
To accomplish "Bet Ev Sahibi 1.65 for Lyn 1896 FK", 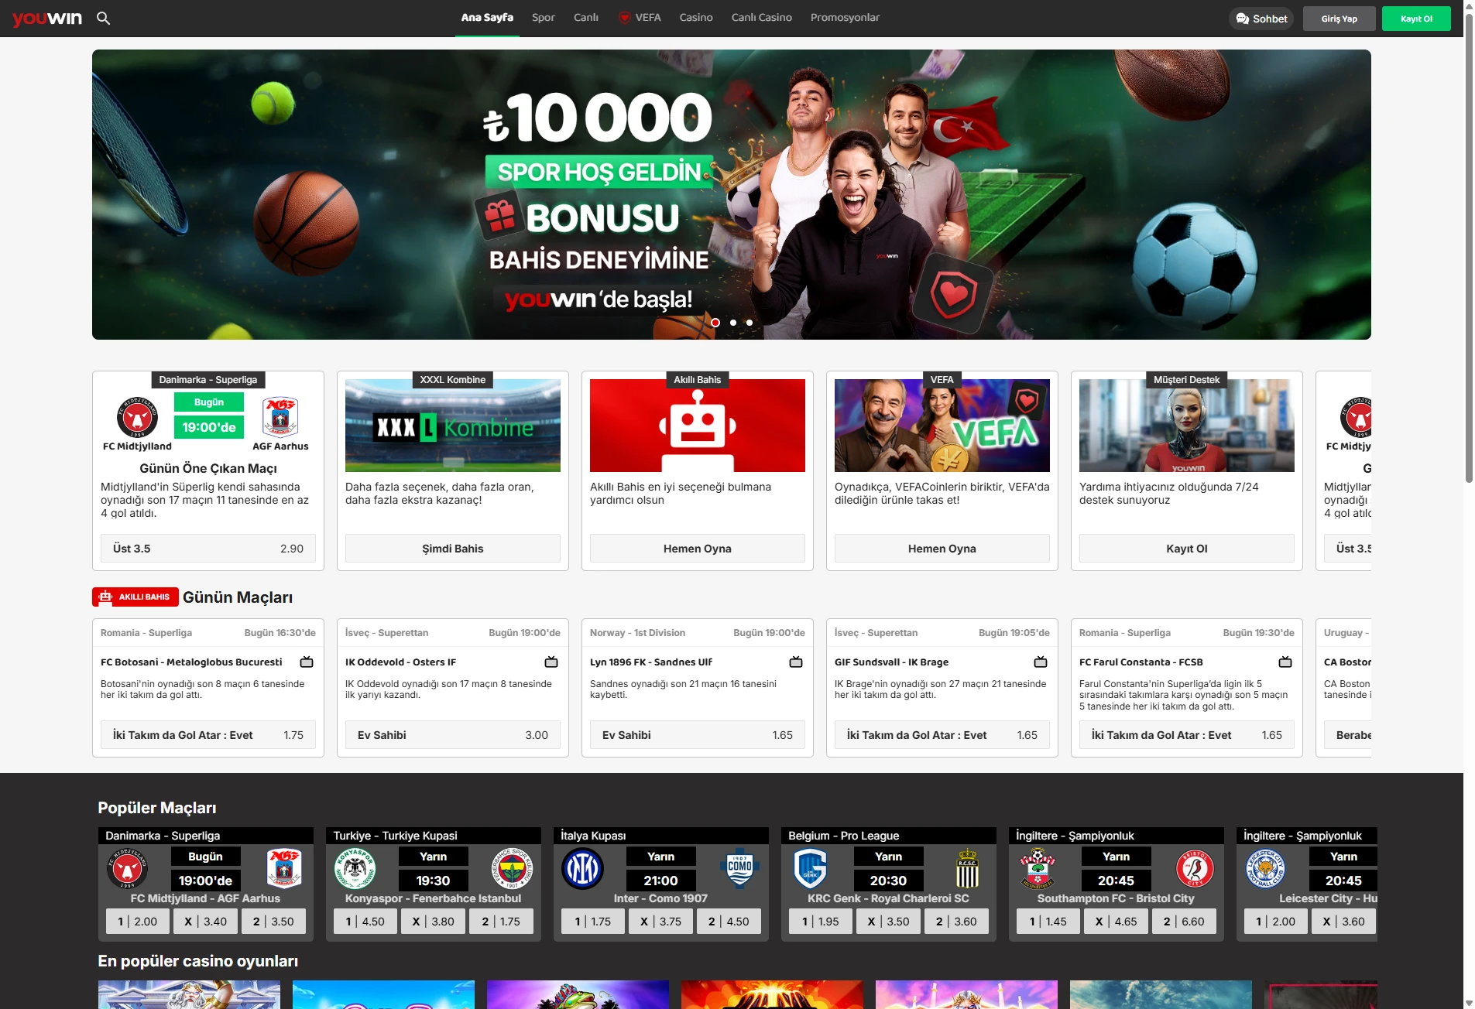I will tap(698, 735).
